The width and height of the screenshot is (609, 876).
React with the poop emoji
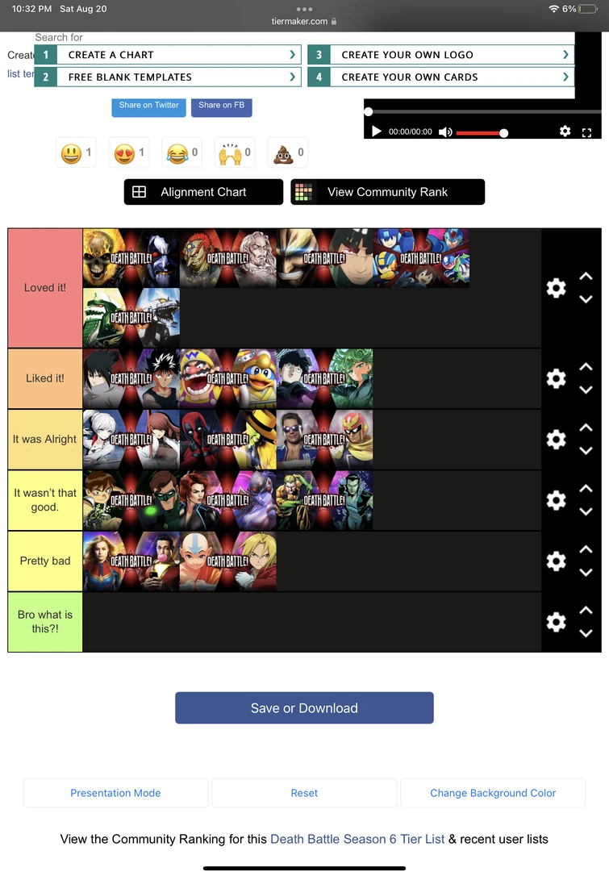(286, 152)
